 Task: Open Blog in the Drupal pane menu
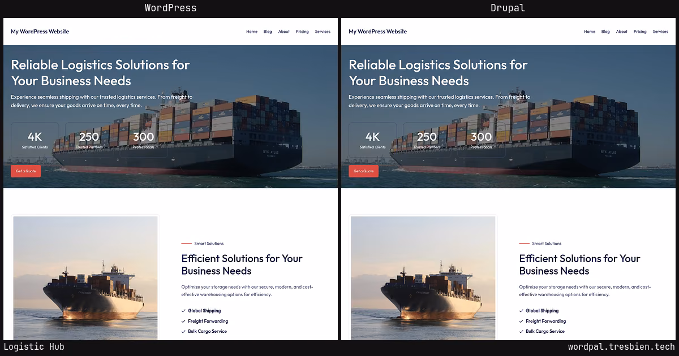click(x=605, y=32)
